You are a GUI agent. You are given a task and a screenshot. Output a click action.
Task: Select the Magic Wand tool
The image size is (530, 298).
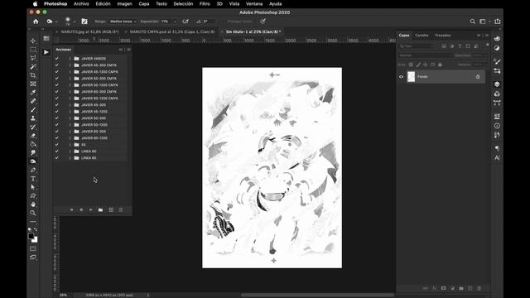[x=33, y=66]
